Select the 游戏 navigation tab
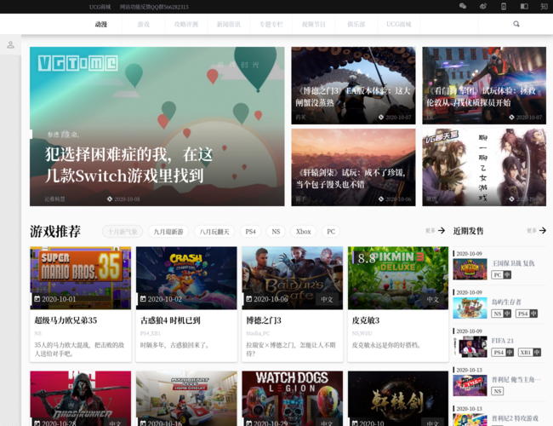 click(x=144, y=25)
